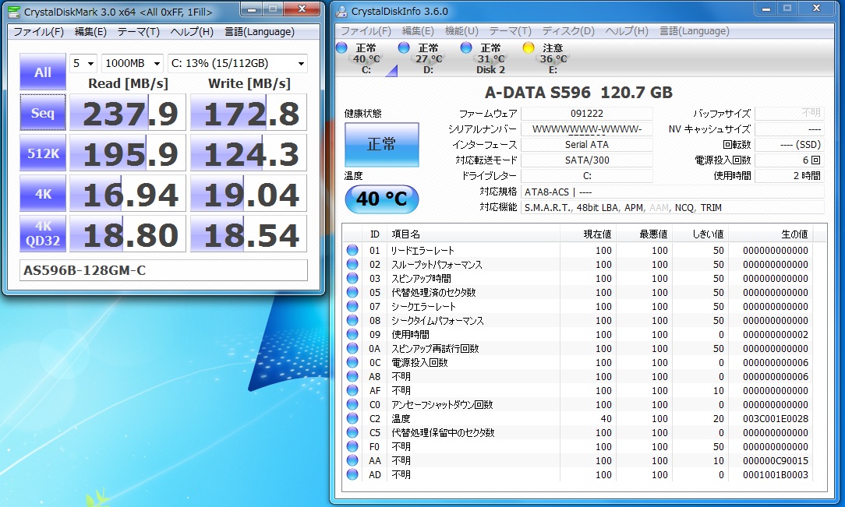
Task: Open 編集(E) menu in CrystalDiskMark
Action: (90, 32)
